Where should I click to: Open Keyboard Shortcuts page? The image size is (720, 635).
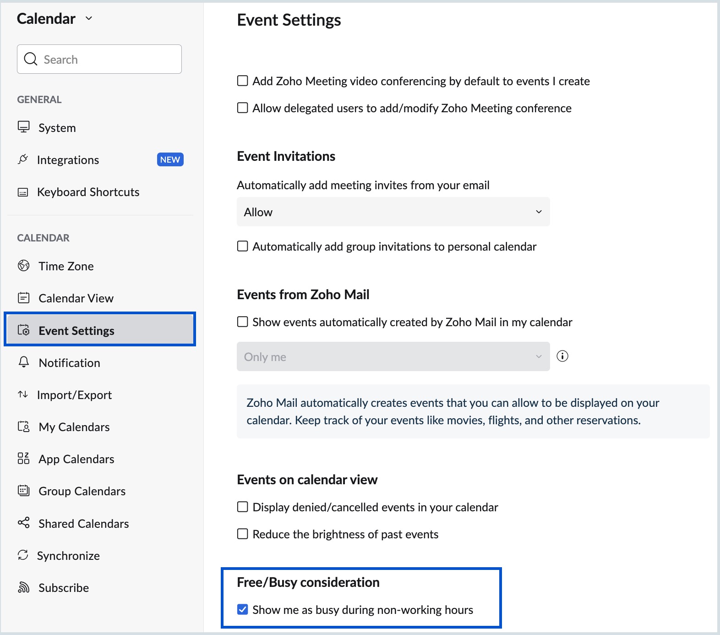[x=88, y=192]
